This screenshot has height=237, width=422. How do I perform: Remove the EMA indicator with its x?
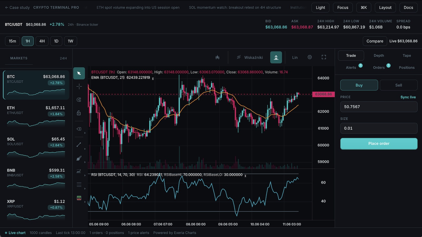(153, 78)
